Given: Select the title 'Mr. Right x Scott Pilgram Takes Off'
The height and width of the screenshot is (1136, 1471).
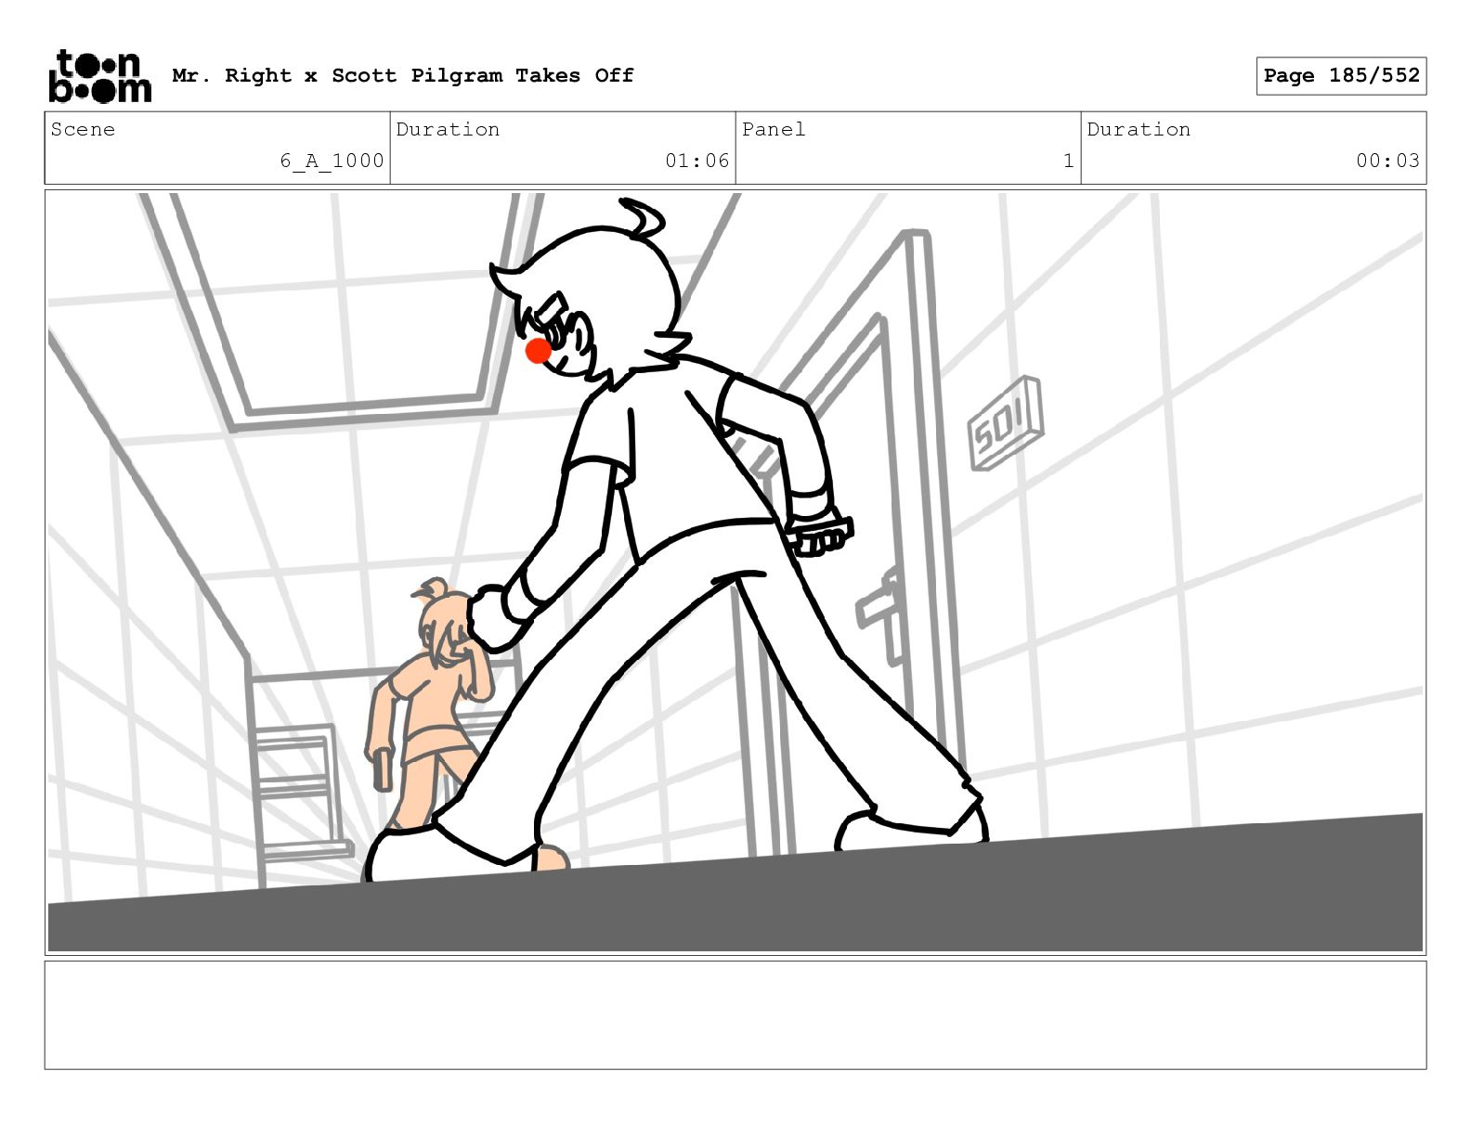Looking at the screenshot, I should coord(403,75).
